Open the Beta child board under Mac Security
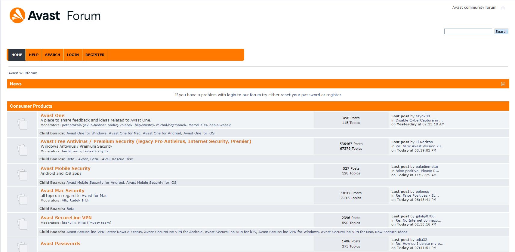 pyautogui.click(x=70, y=209)
